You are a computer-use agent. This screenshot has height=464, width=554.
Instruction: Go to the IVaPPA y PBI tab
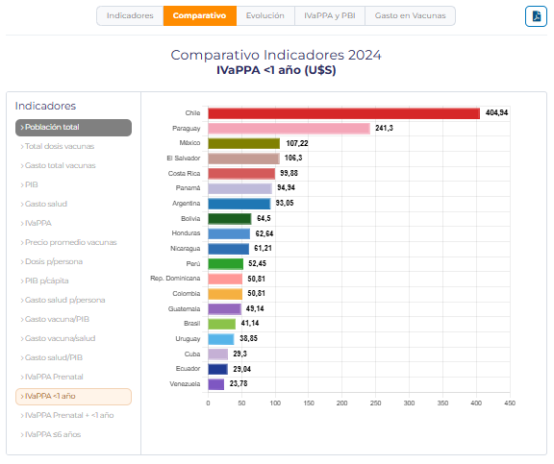pos(330,16)
